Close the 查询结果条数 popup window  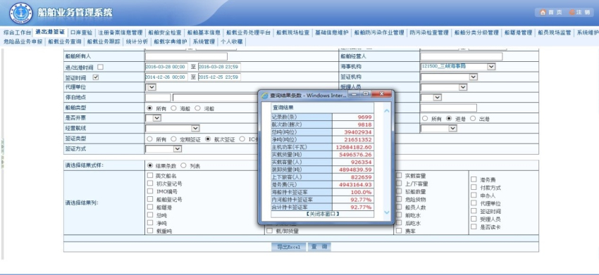point(381,94)
